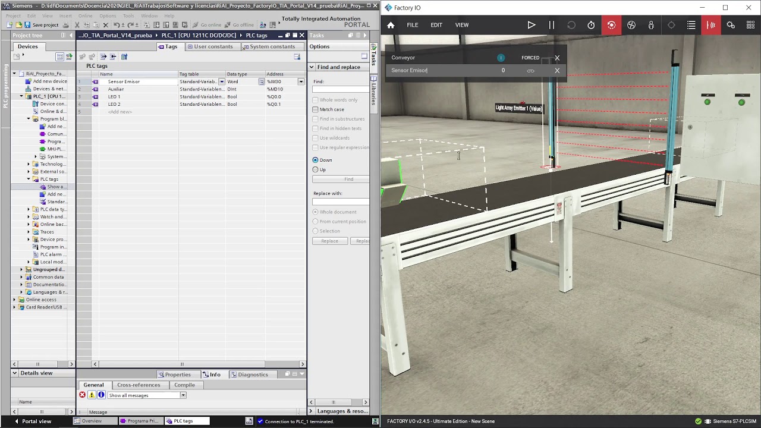This screenshot has height=428, width=761.
Task: Click the Factory IO home icon
Action: point(391,25)
